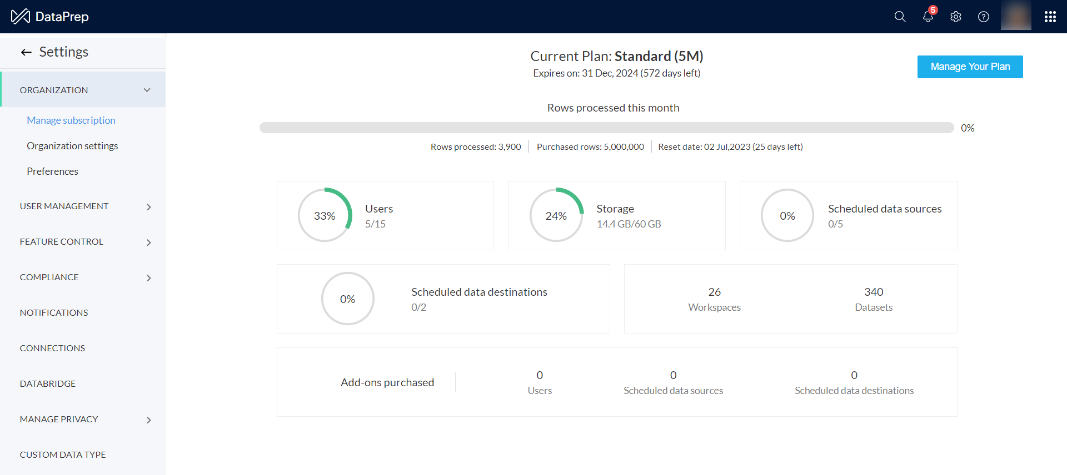The image size is (1067, 475).
Task: Click the Manage subscription link
Action: pos(71,120)
